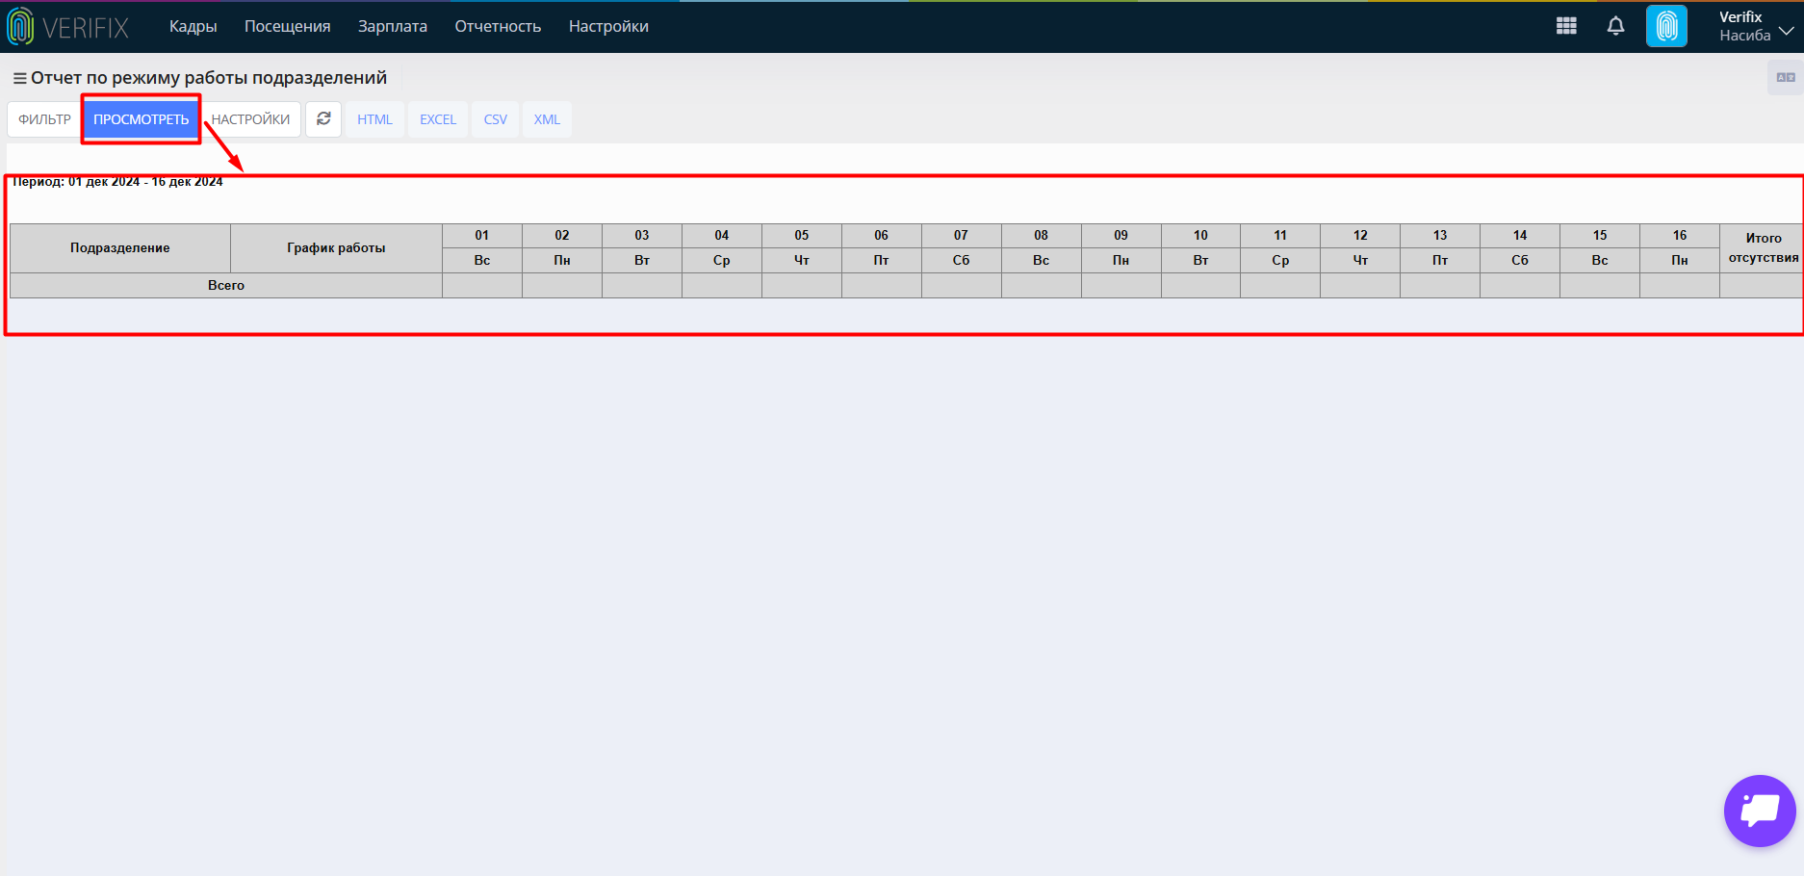This screenshot has height=876, width=1804.
Task: Export report as HTML
Action: coord(374,119)
